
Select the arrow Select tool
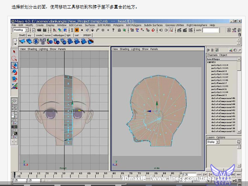15,52
